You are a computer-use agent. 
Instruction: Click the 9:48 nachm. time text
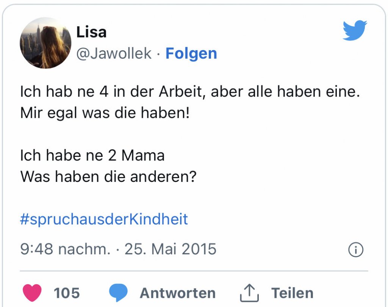coord(65,249)
